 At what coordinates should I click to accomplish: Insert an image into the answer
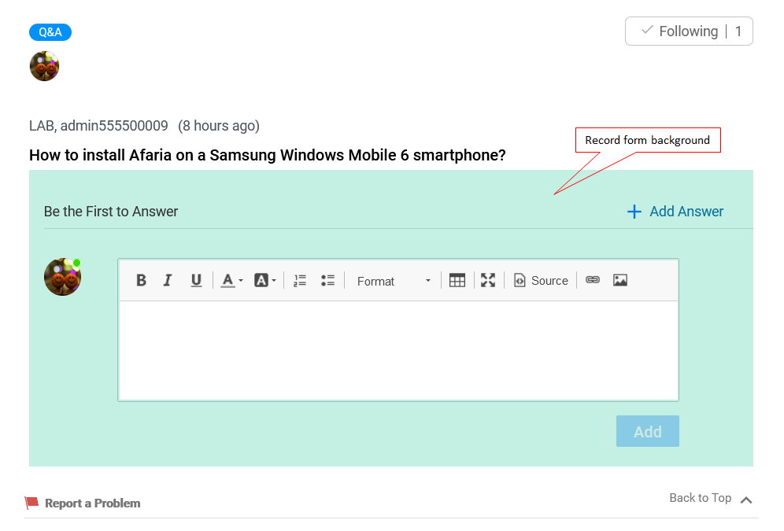point(620,280)
